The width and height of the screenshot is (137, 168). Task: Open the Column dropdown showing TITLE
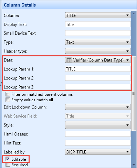pos(98,15)
